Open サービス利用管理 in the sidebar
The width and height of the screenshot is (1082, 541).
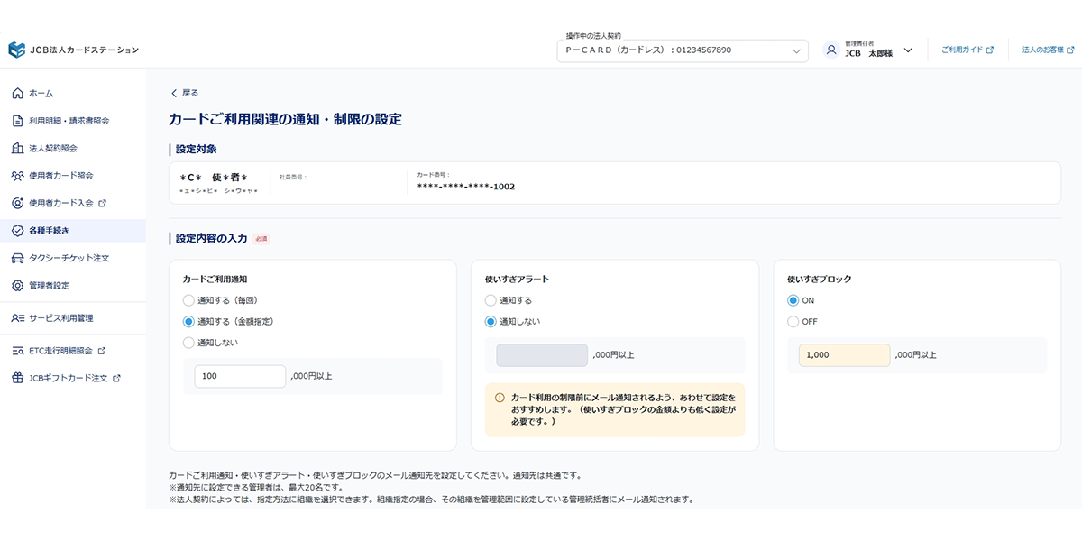point(61,318)
